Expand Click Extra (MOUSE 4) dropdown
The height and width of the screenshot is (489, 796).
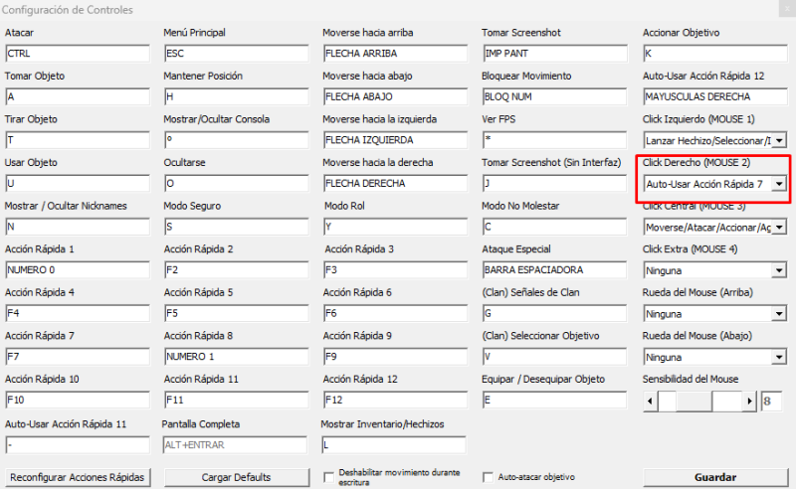779,270
